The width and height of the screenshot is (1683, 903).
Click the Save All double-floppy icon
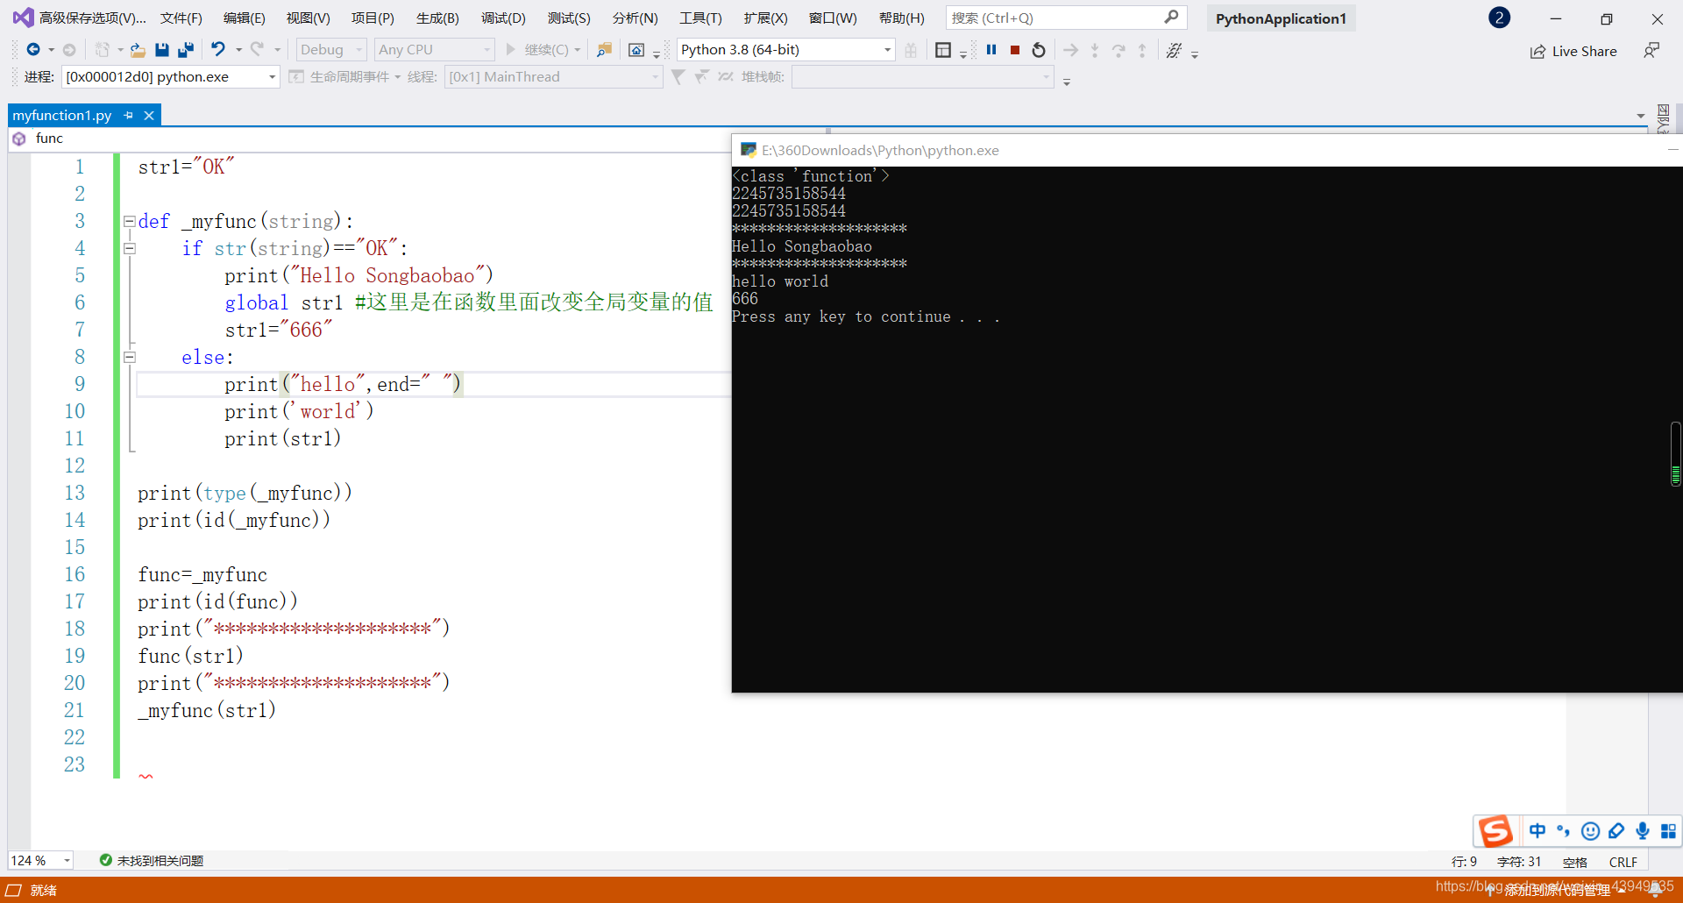coord(186,50)
